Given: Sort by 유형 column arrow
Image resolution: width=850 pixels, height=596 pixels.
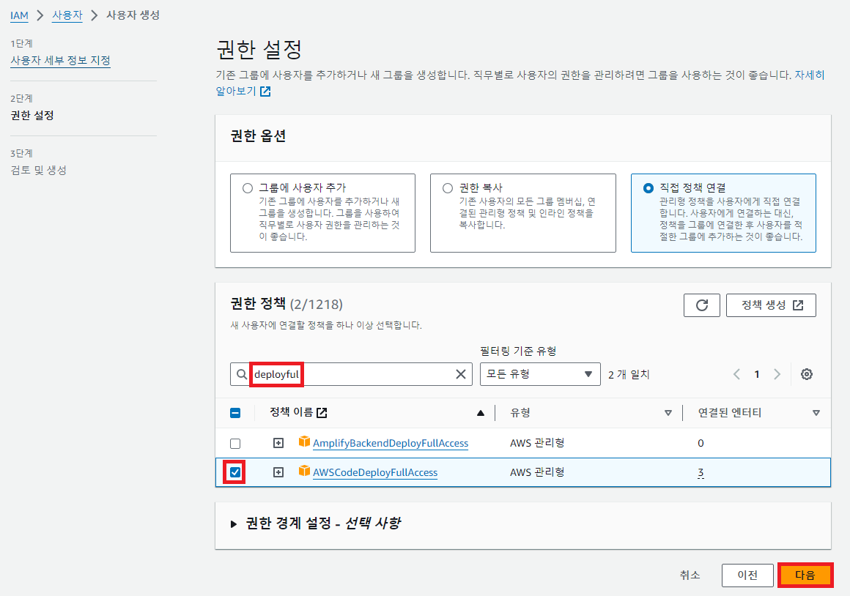Looking at the screenshot, I should click(668, 413).
